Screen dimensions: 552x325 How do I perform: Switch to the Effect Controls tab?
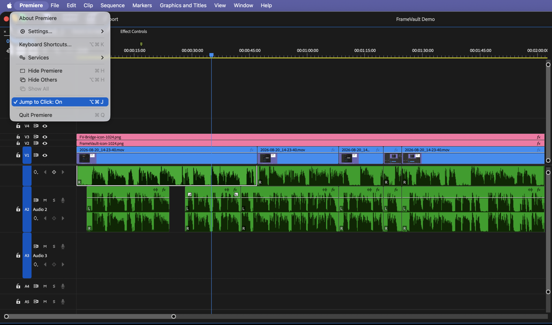(134, 31)
